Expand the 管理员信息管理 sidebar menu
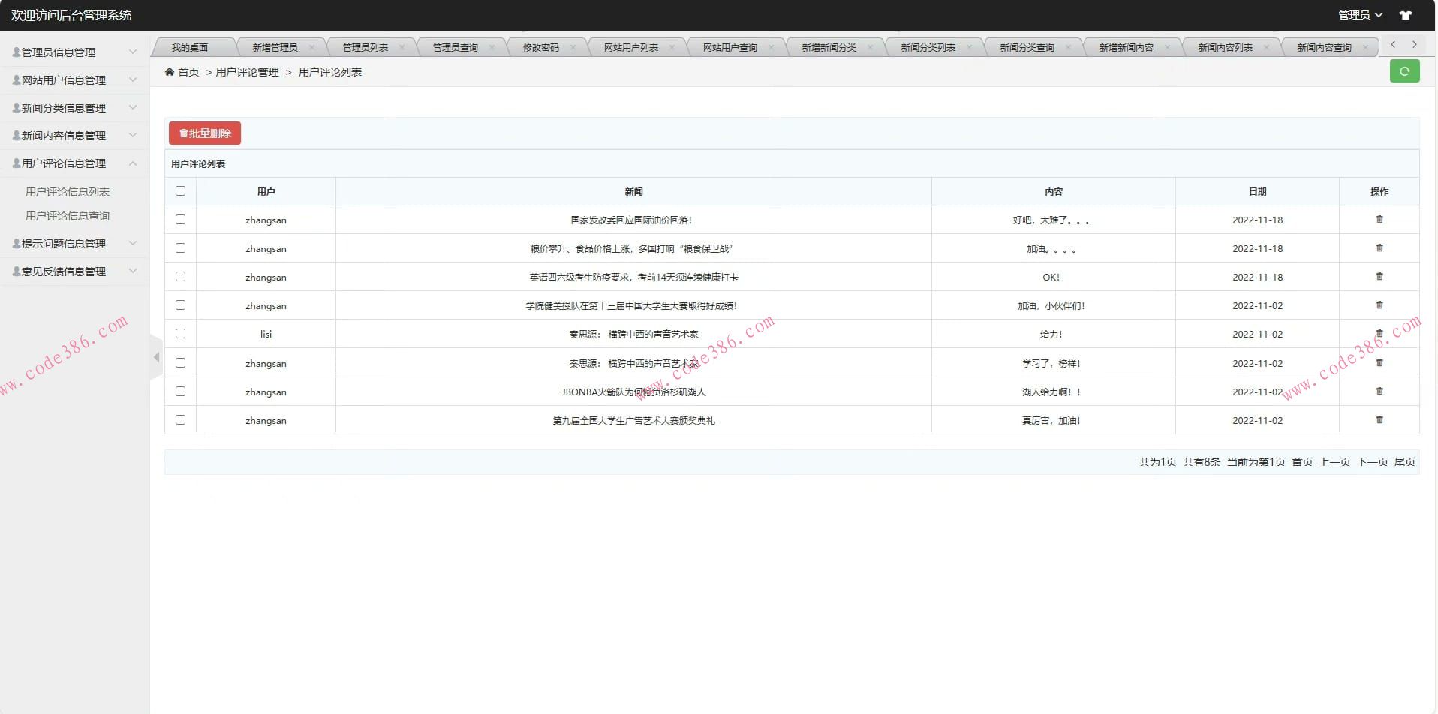 [x=74, y=52]
